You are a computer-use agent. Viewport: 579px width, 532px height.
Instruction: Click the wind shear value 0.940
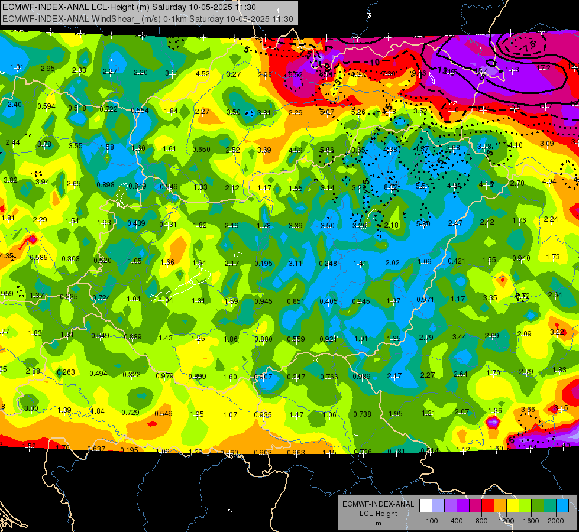coord(522,258)
